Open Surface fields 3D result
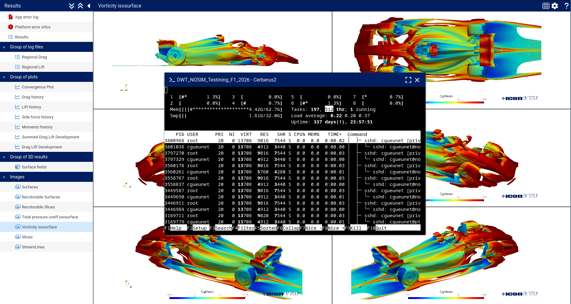 coord(34,167)
